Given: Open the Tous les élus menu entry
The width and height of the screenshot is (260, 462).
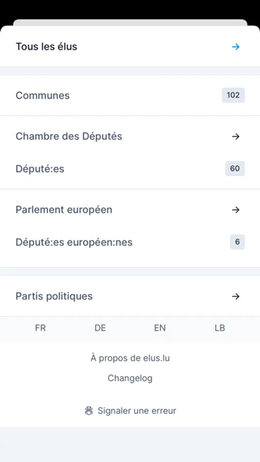Looking at the screenshot, I should (x=130, y=47).
